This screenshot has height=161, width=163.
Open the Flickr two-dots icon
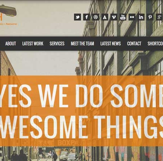132,17
